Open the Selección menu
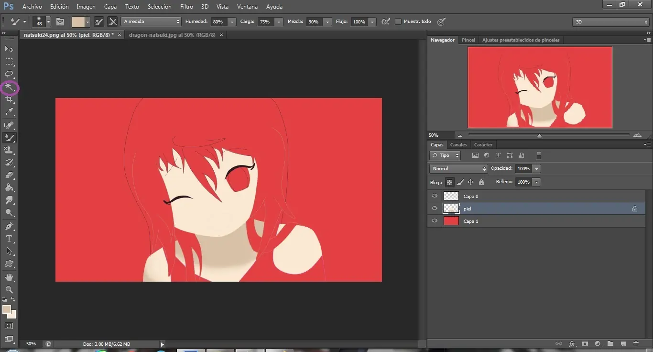The image size is (653, 352). pyautogui.click(x=160, y=7)
